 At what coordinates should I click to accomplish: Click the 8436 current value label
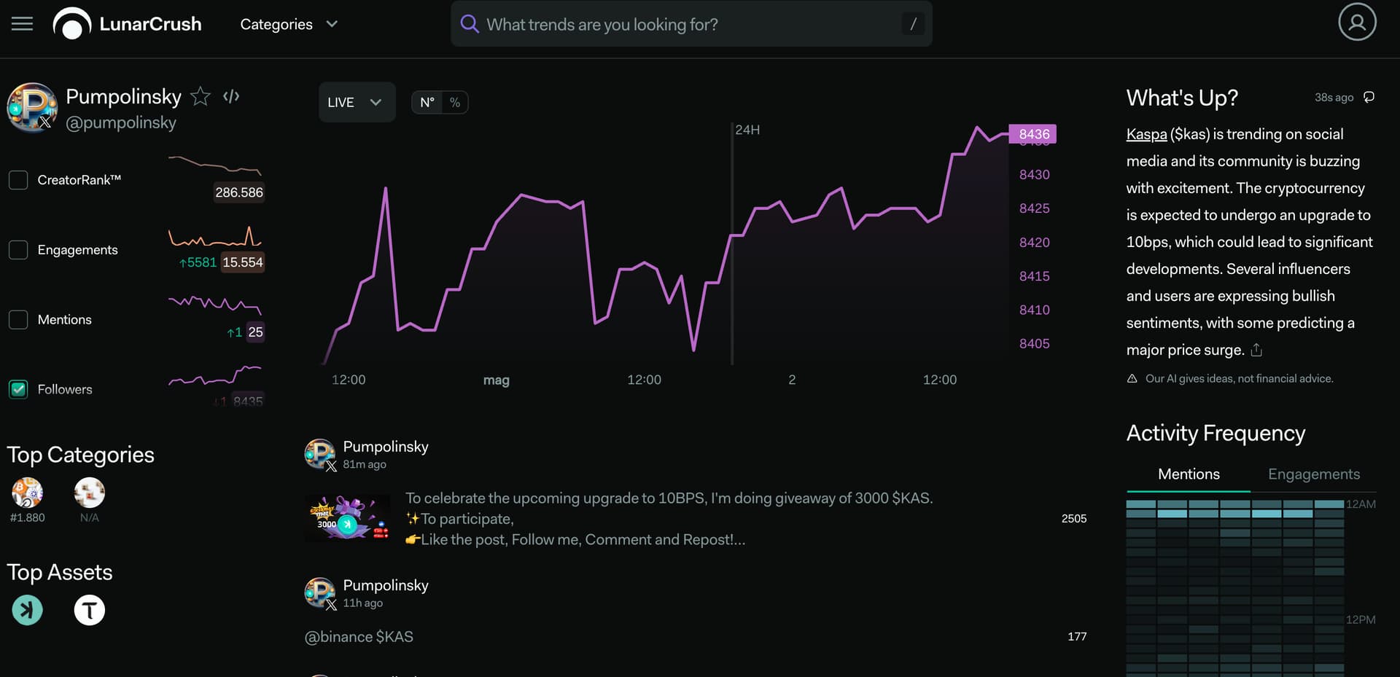[x=1033, y=134]
